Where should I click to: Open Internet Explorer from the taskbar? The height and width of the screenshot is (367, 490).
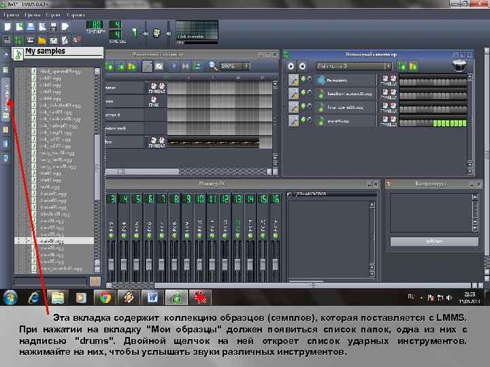(x=33, y=298)
